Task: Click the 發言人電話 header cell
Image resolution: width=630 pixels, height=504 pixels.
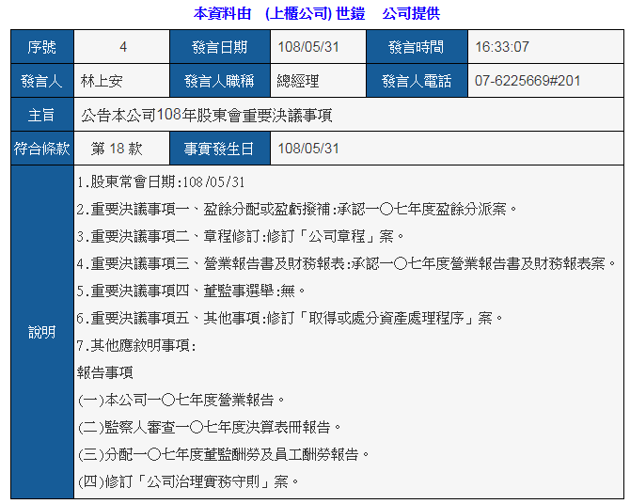Action: point(417,81)
